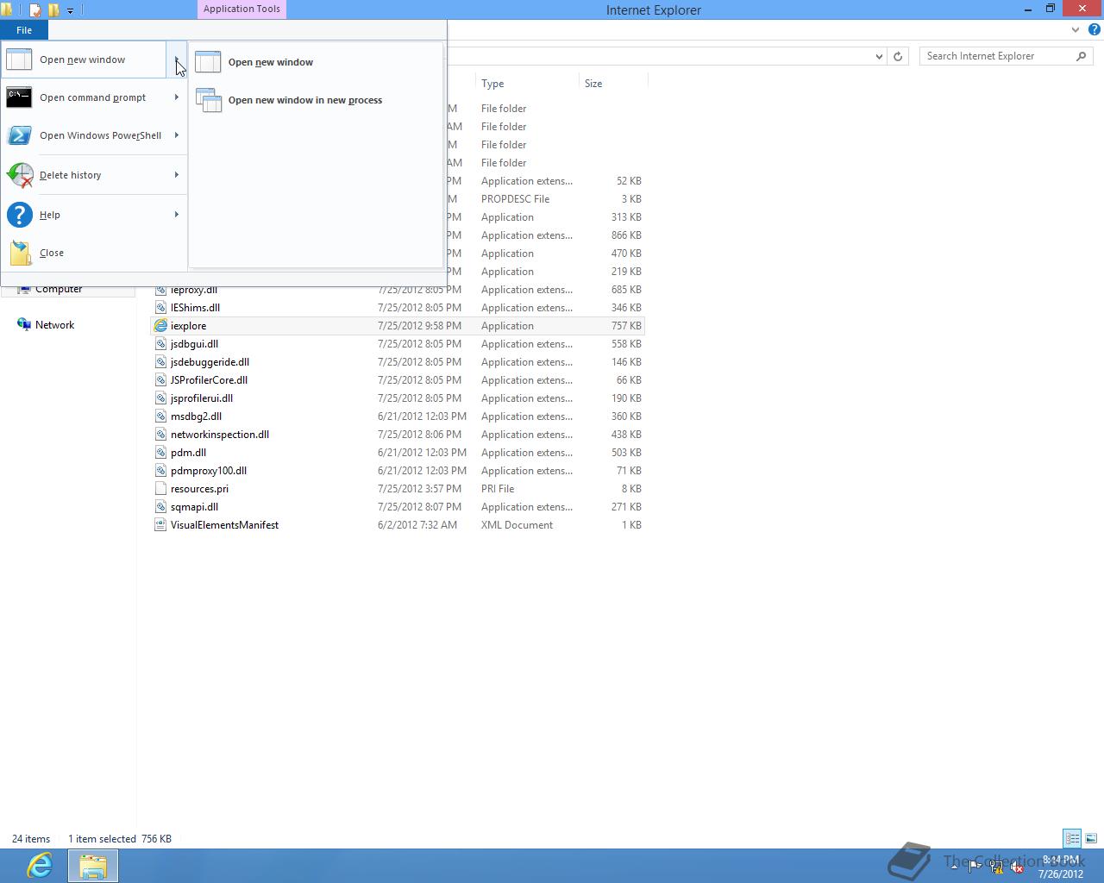The width and height of the screenshot is (1104, 883).
Task: Choose Delete history menu item
Action: (x=93, y=175)
